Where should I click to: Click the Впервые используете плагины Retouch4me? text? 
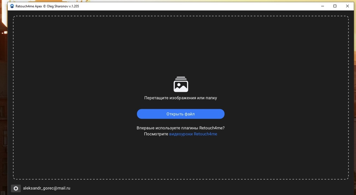click(x=180, y=128)
